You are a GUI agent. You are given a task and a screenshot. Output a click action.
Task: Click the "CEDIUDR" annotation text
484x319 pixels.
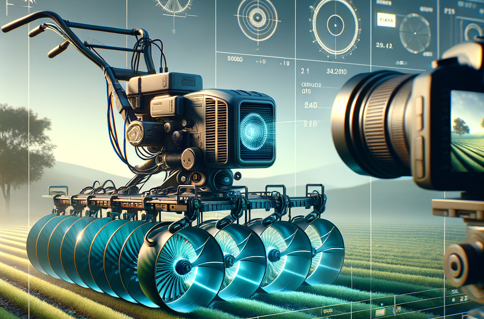pyautogui.click(x=311, y=85)
